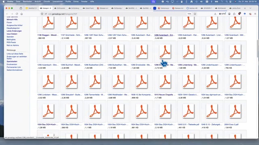
Task: Go to the browser home page
Action: (x=21, y=14)
